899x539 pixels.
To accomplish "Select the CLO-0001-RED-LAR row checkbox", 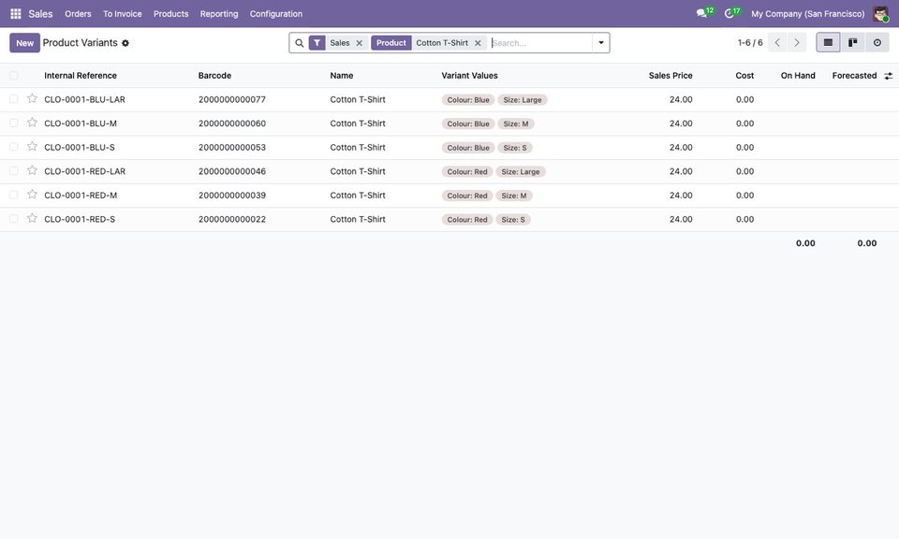I will [14, 171].
